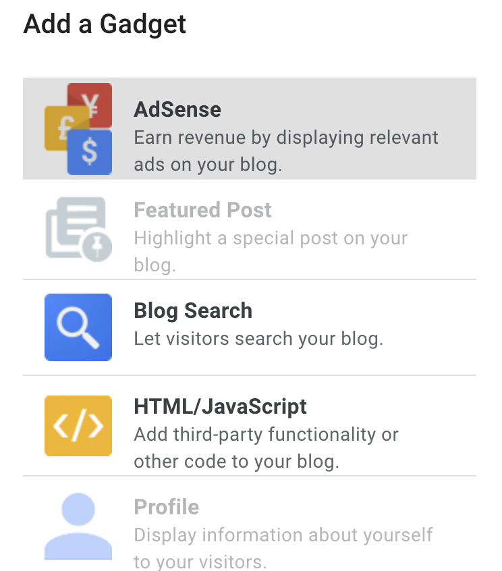Click the dollar sign on the AdSense icon

[90, 152]
